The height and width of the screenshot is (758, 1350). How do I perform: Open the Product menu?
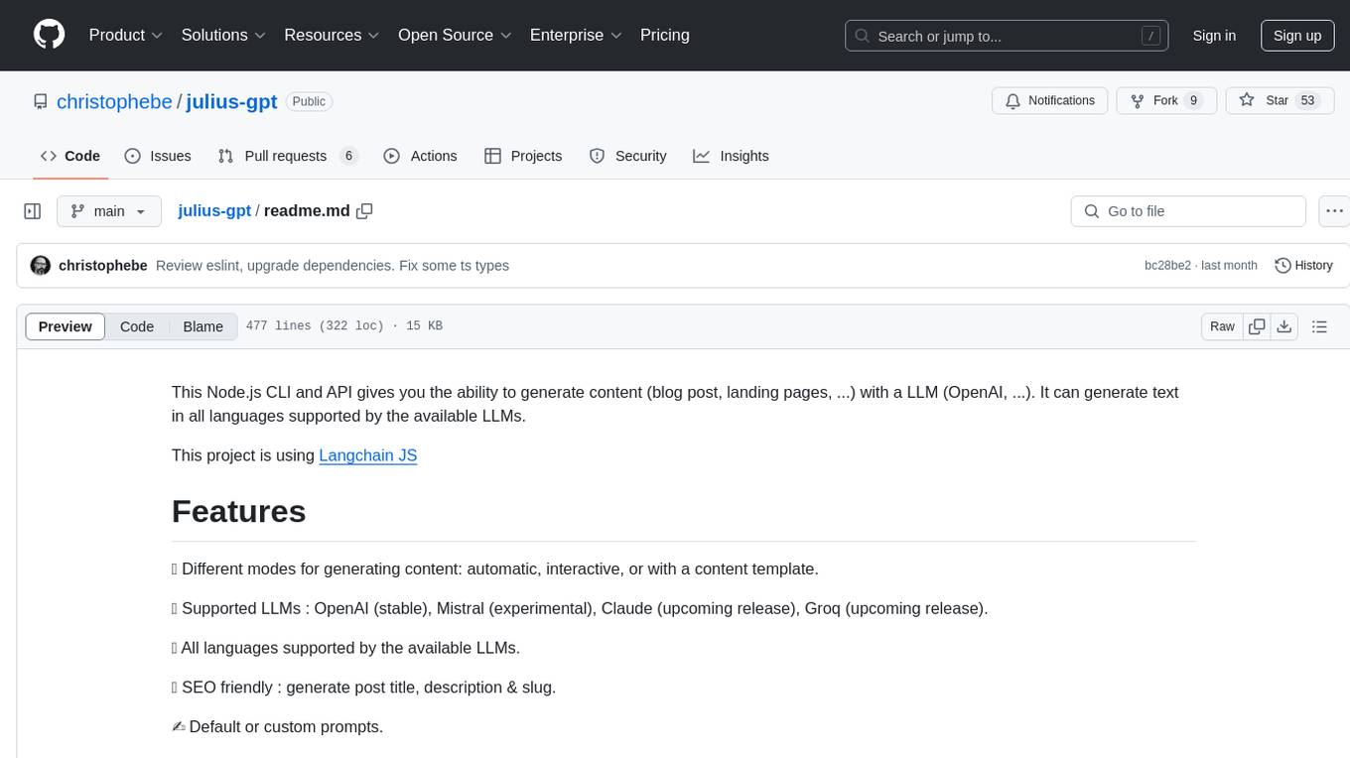125,35
